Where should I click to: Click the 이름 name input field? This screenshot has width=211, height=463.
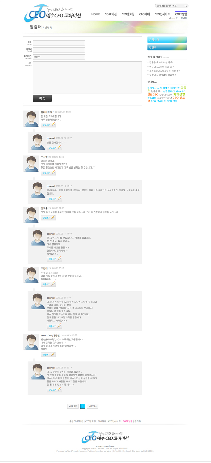pos(59,43)
